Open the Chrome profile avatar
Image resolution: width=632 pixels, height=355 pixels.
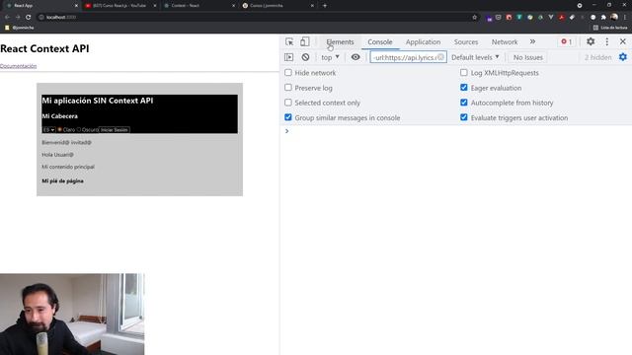tap(614, 18)
